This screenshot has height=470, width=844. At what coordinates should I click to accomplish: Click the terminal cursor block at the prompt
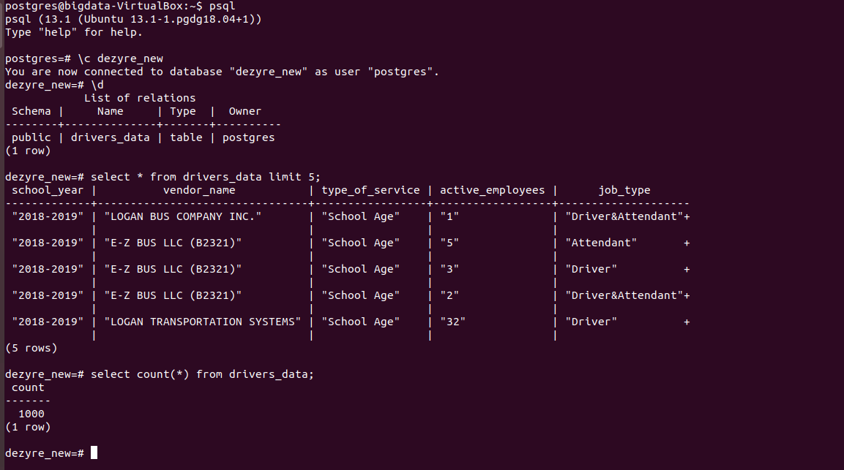(x=94, y=453)
